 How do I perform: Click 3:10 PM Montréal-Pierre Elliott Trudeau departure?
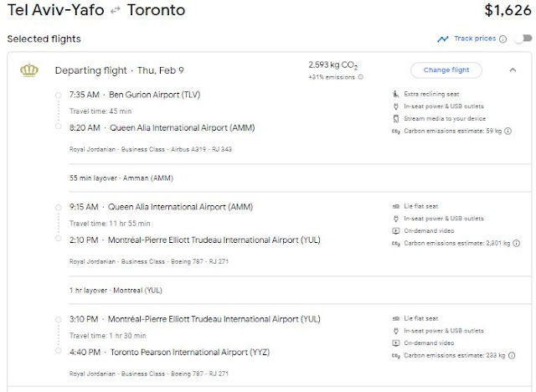click(x=195, y=319)
